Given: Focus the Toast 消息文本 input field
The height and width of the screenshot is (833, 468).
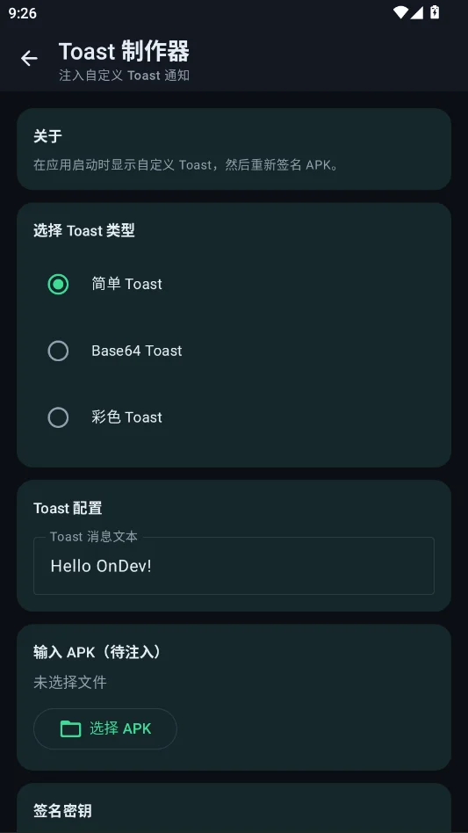Looking at the screenshot, I should pyautogui.click(x=234, y=566).
